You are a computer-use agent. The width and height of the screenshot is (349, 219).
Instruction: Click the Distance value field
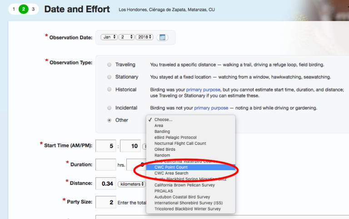coord(105,183)
